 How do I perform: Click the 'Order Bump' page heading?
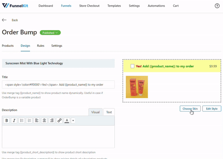19,32
